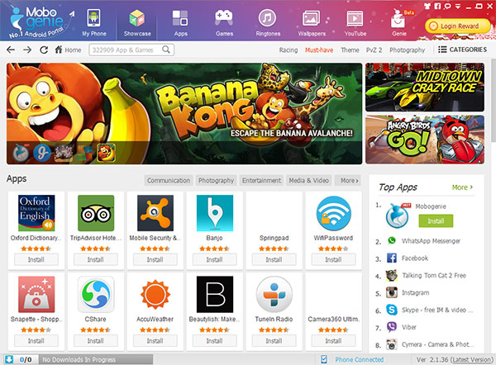The width and height of the screenshot is (496, 365).
Task: Open the CShare app icon
Action: [96, 294]
